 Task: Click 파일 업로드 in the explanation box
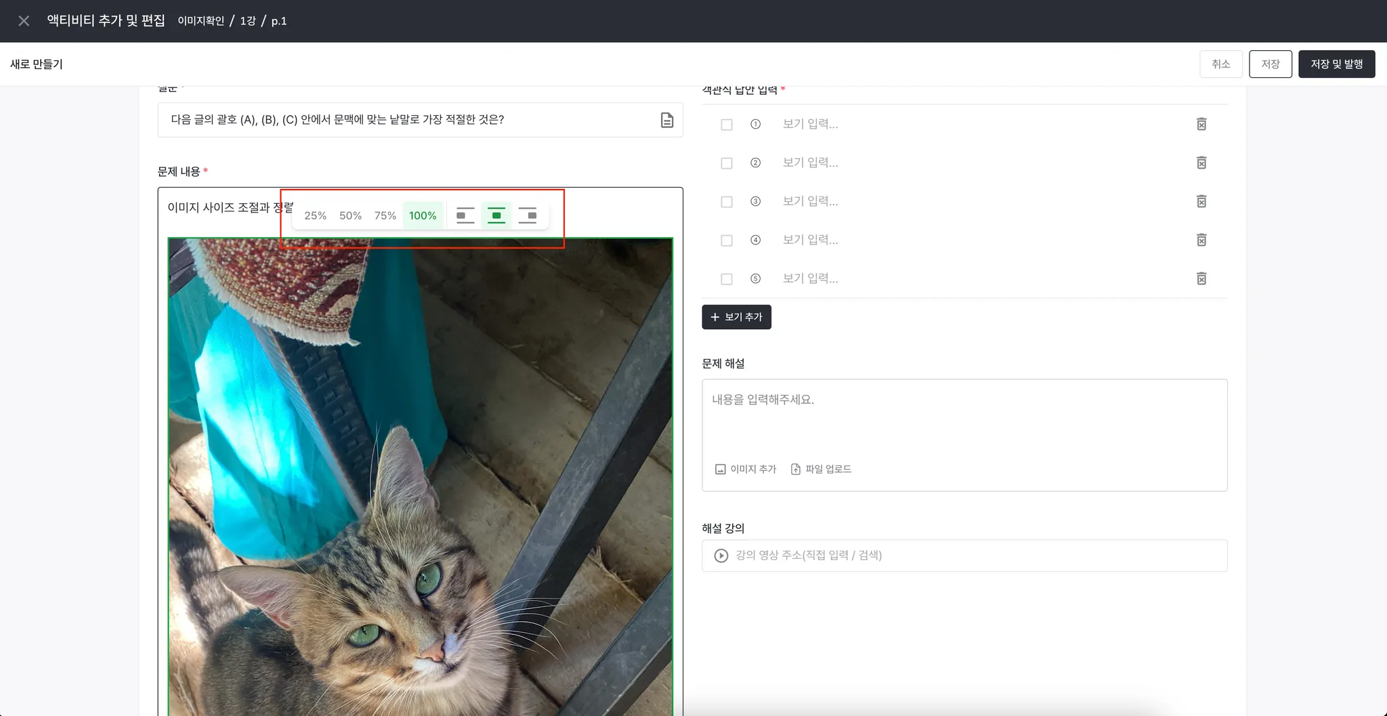click(x=821, y=469)
